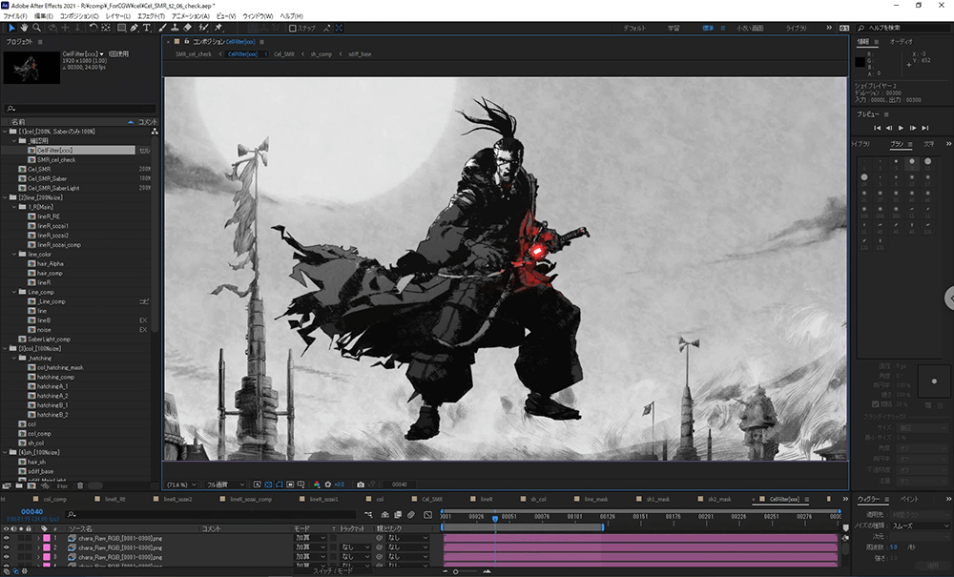The width and height of the screenshot is (954, 577).
Task: Open the コンポジション(C) menu
Action: [x=79, y=16]
